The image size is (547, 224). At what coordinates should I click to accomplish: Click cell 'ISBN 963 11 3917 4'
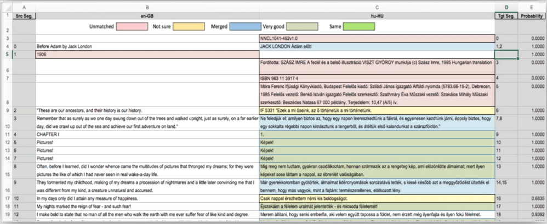(x=377, y=79)
